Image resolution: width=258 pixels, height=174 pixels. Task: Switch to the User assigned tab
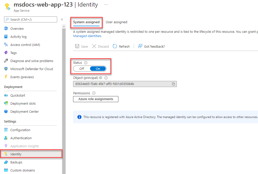(116, 22)
